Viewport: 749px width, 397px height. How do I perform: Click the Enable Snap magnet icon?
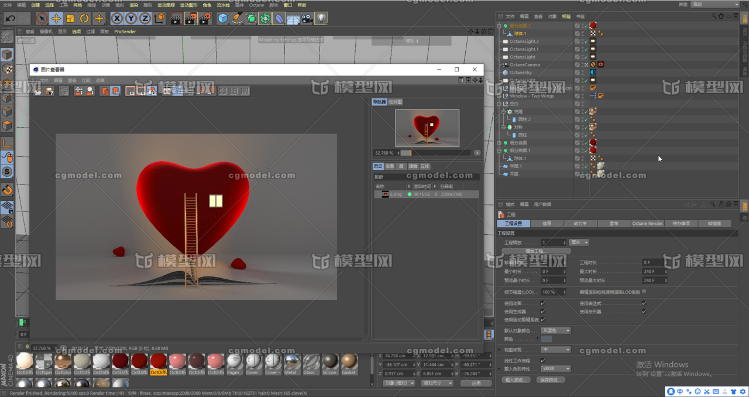point(7,190)
